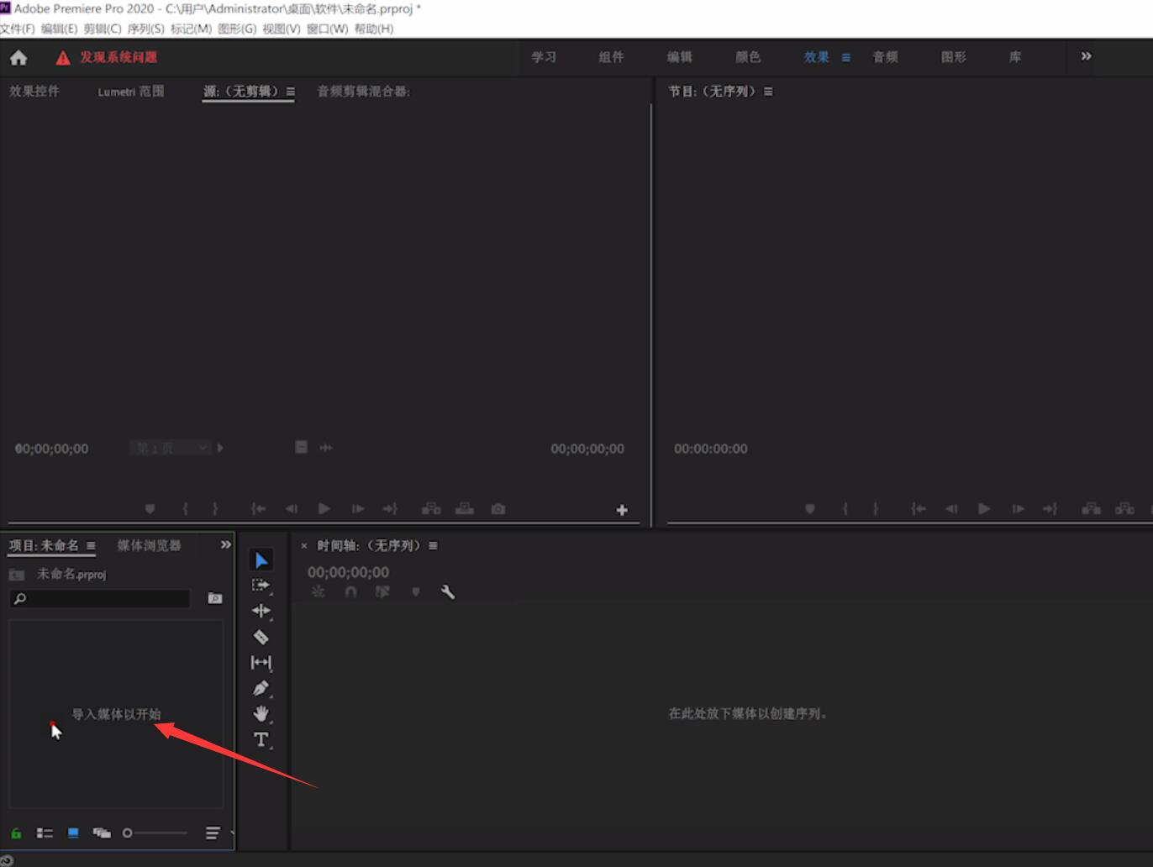Screen dimensions: 1153x867
Task: Select the Hand tool
Action: 261,713
